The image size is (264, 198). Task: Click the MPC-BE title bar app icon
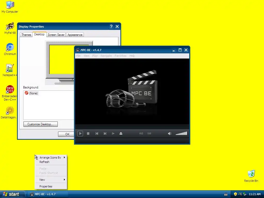coord(78,50)
